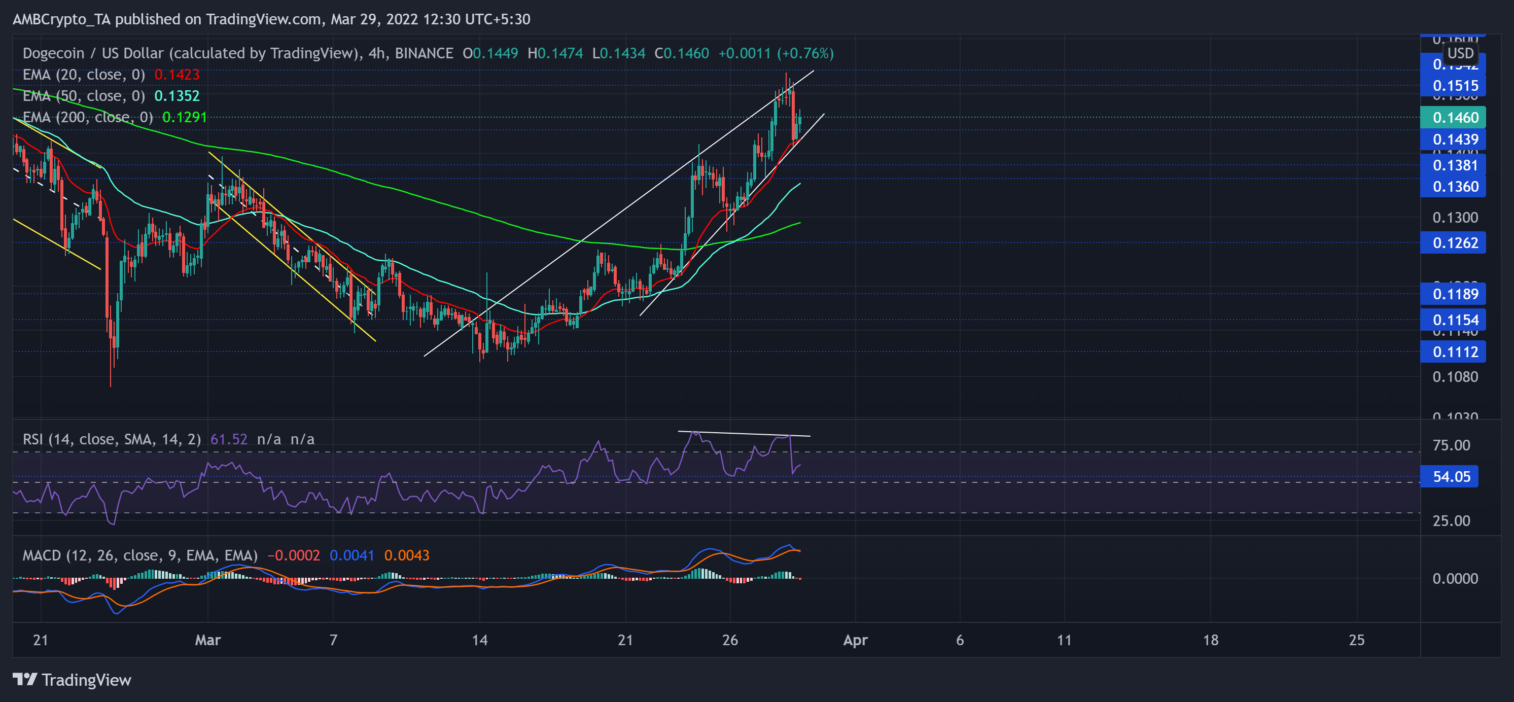
Task: Click the current price 0.1460 label
Action: (1455, 118)
